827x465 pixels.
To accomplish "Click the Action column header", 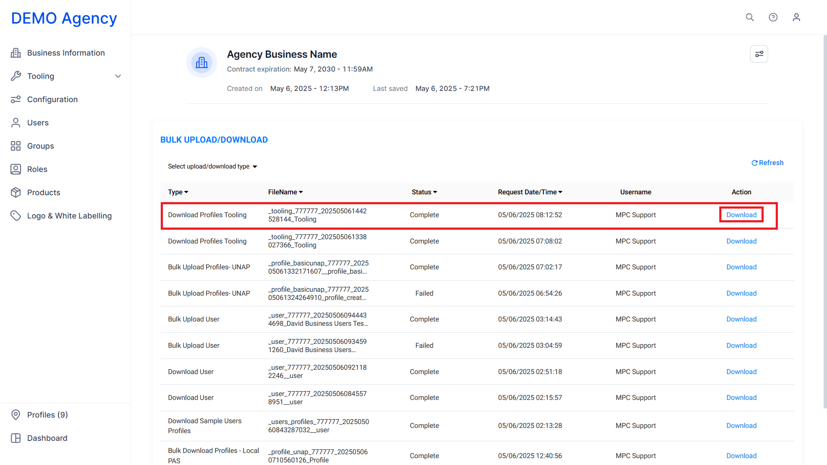I will coord(741,192).
